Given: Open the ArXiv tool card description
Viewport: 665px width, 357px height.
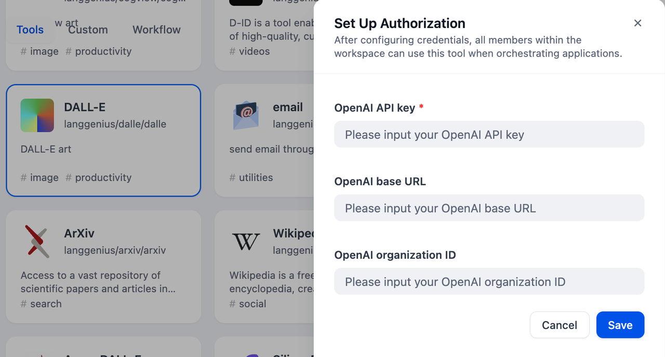Looking at the screenshot, I should pos(98,282).
